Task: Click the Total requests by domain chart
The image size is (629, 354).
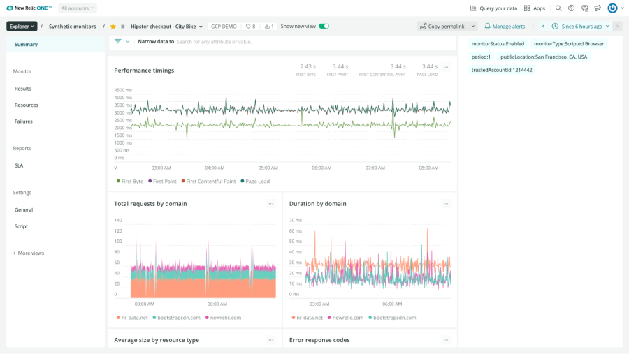Action: click(x=195, y=263)
